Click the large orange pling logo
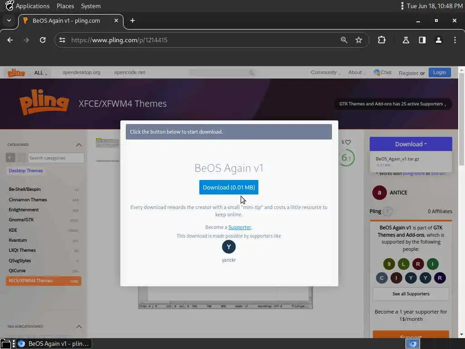The width and height of the screenshot is (465, 349). (44, 102)
